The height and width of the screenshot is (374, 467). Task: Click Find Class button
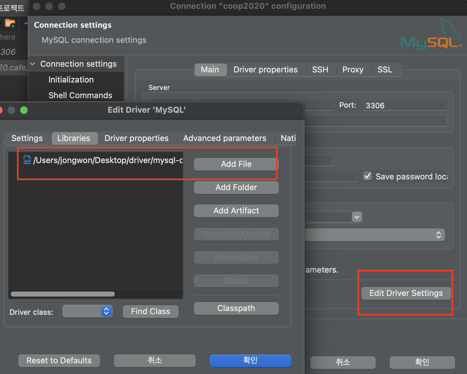coord(151,311)
